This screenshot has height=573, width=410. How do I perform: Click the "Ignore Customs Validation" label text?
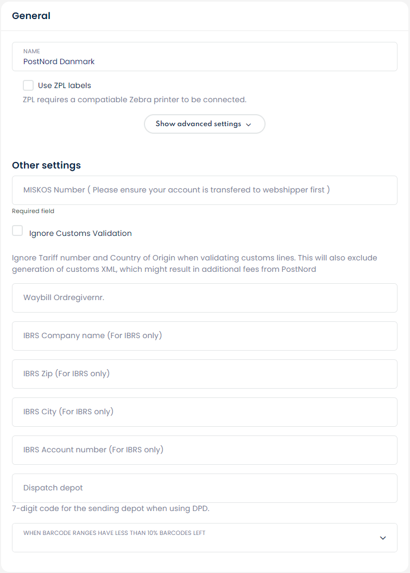[x=80, y=233]
